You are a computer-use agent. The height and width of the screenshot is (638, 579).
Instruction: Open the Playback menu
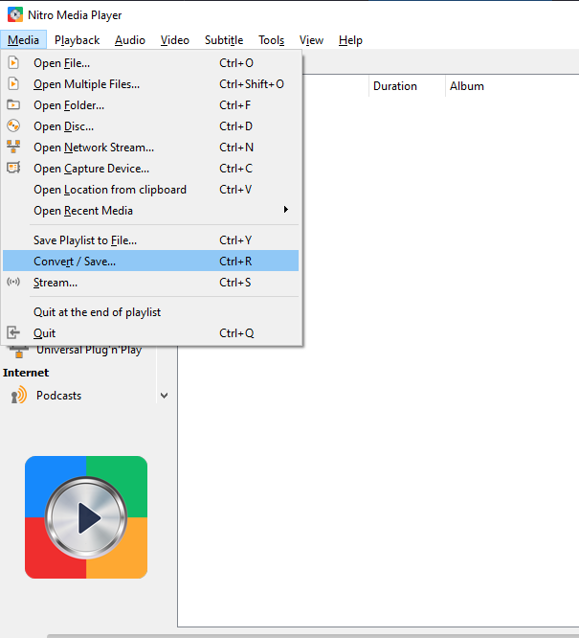77,40
